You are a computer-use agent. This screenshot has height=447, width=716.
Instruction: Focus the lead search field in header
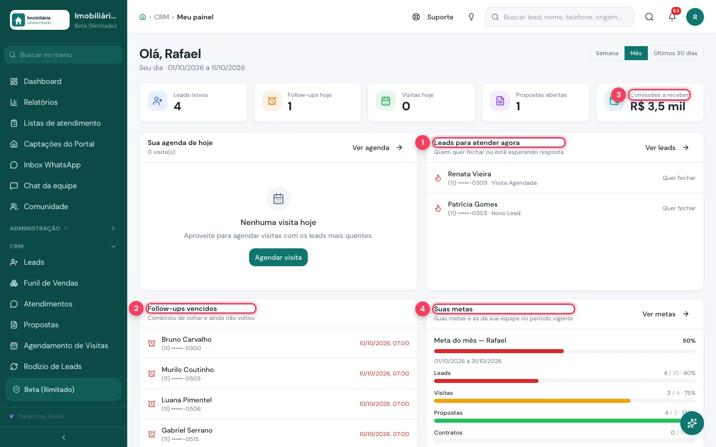tap(560, 17)
